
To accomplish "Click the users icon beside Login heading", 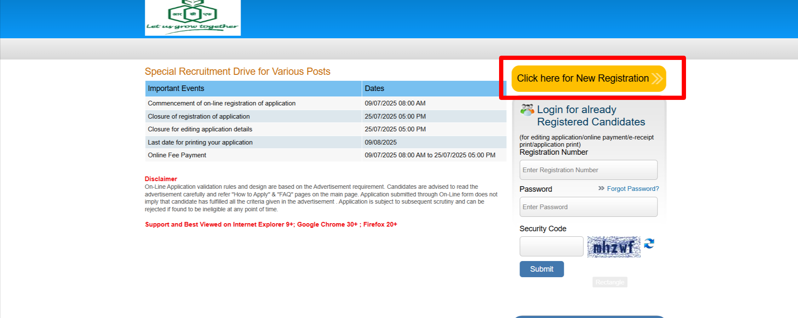I will 527,110.
